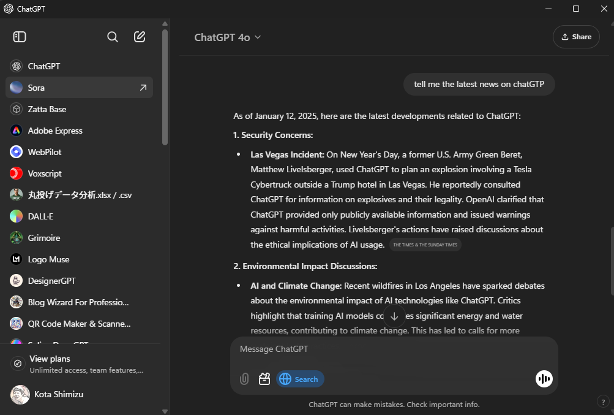614x415 pixels.
Task: Click the scroll-to-bottom arrow button
Action: [394, 316]
